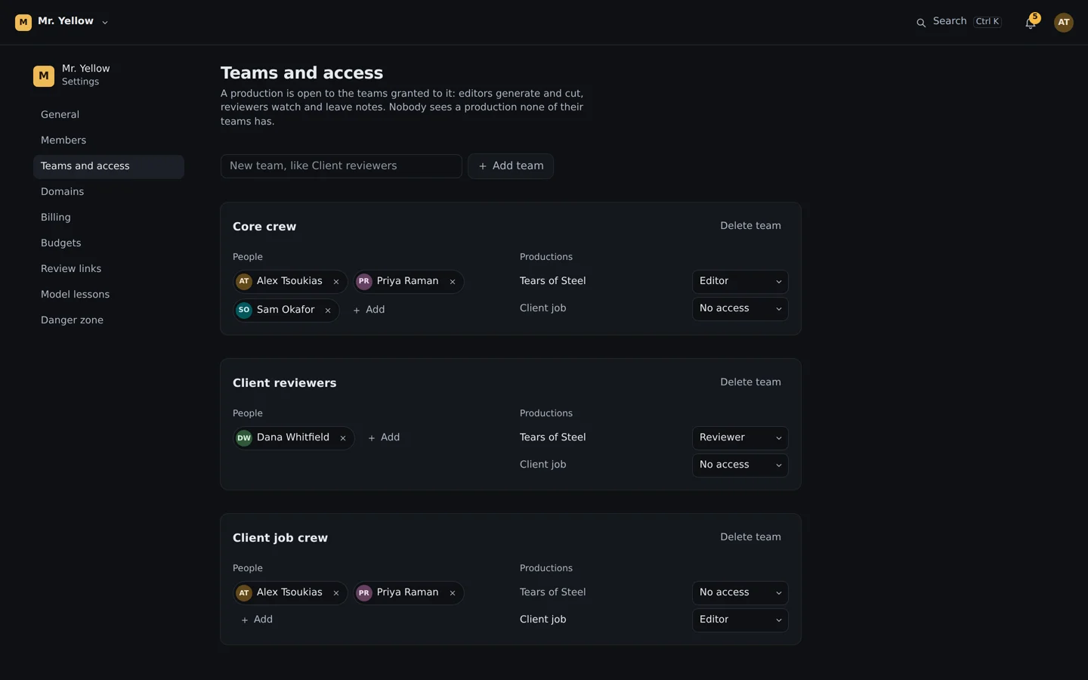1088x680 pixels.
Task: Remove Alex Tsoukias from Client job crew
Action: click(x=336, y=593)
